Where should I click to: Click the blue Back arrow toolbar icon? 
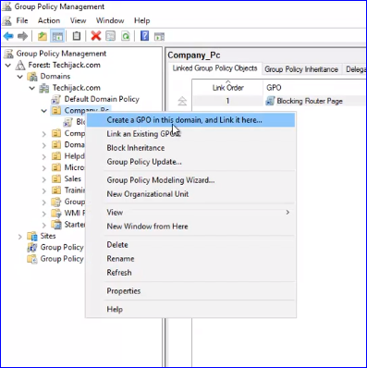[x=8, y=36]
